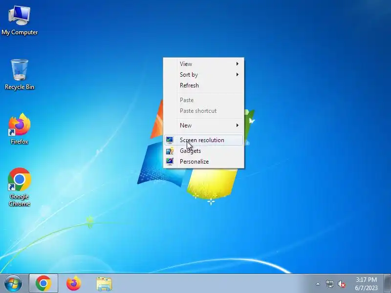
Task: Open the Windows Start button
Action: click(x=13, y=284)
